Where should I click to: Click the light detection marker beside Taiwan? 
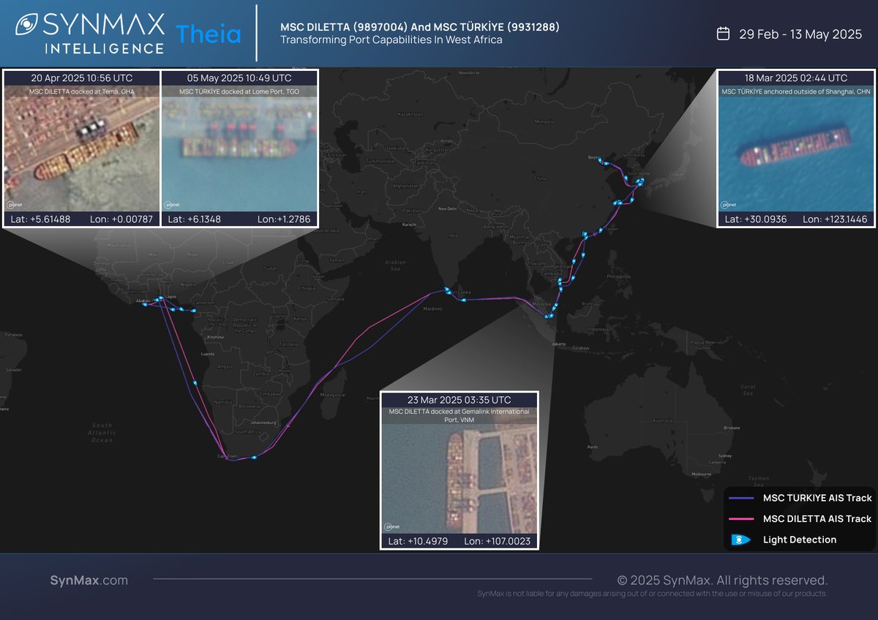601,230
